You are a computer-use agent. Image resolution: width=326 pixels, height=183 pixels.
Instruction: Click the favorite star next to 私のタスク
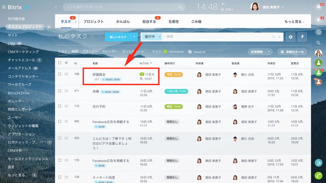click(x=92, y=37)
